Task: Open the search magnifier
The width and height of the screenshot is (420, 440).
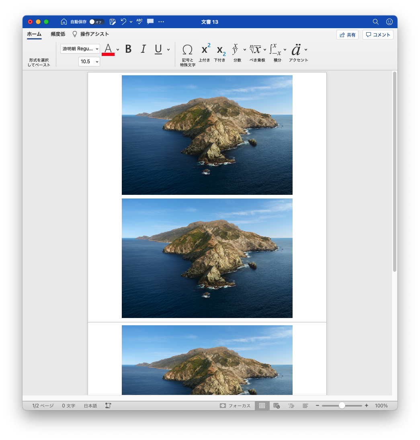Action: tap(376, 22)
